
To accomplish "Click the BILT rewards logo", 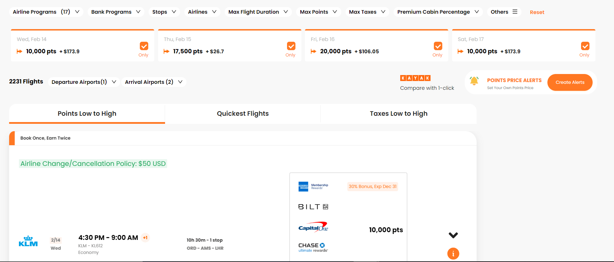I will click(x=313, y=207).
